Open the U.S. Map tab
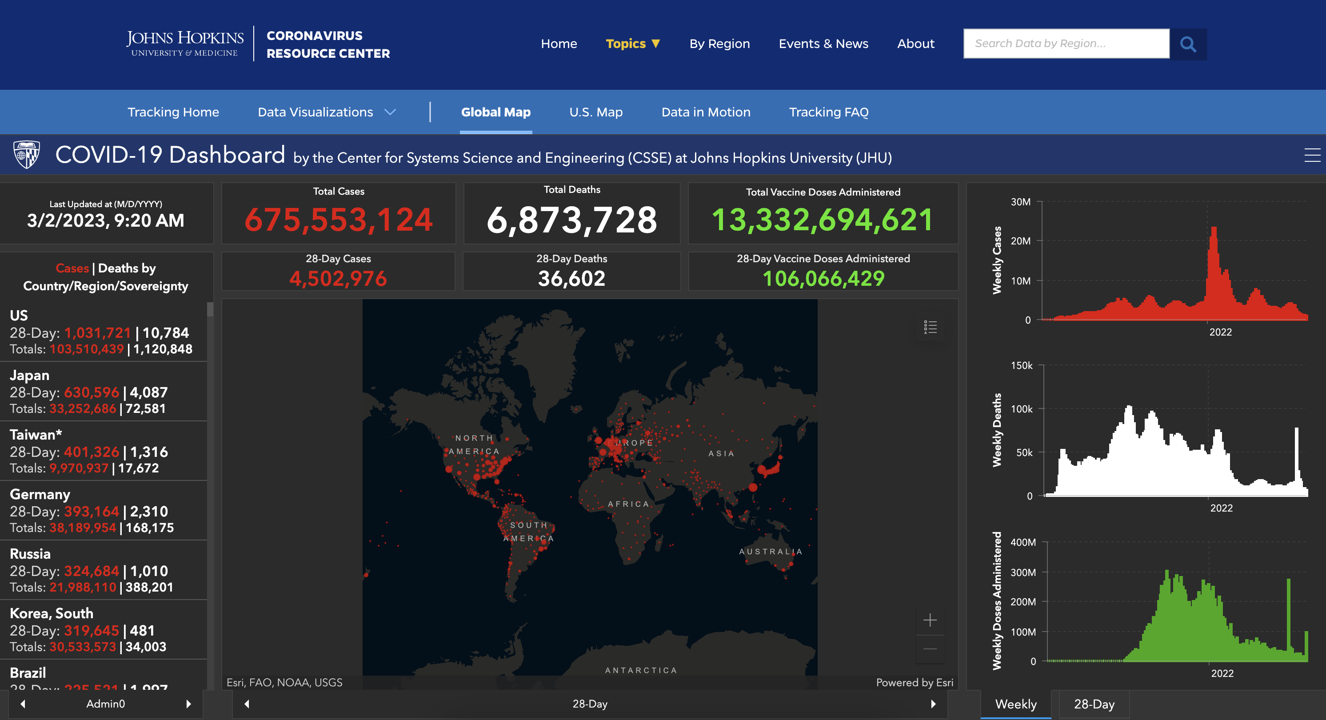 pos(595,112)
